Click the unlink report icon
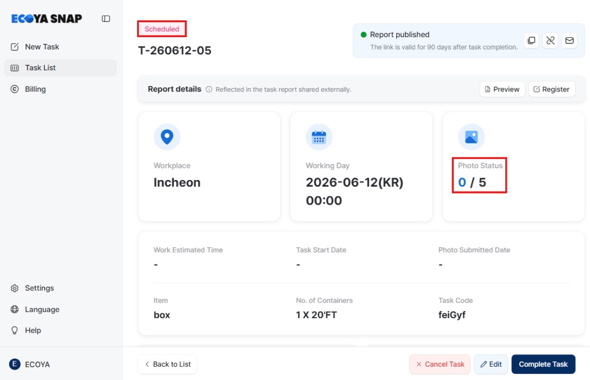This screenshot has height=380, width=590. [551, 40]
